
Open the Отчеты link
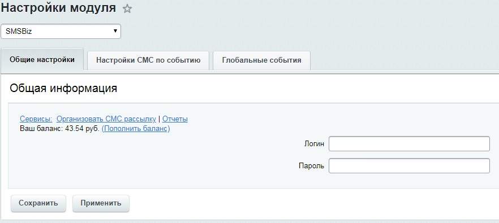(x=175, y=119)
